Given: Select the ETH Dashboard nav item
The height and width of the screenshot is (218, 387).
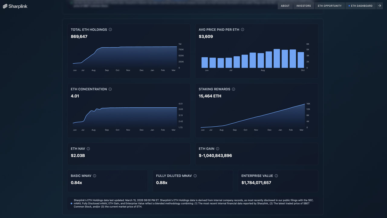Looking at the screenshot, I should 361,6.
